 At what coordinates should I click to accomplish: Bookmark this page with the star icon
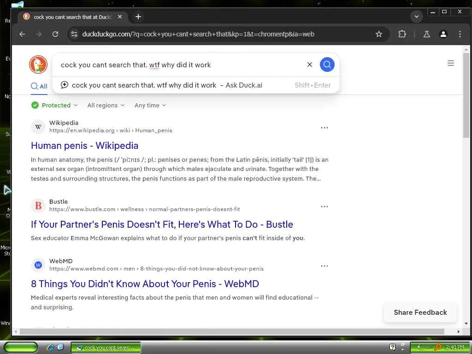[379, 34]
